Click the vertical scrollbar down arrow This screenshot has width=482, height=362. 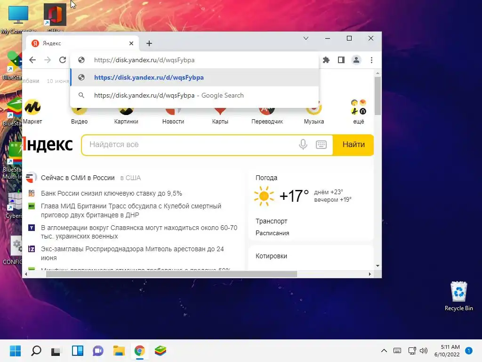point(378,266)
